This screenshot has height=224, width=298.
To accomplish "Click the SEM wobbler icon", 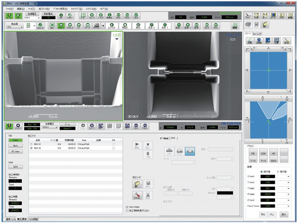I will [x=91, y=16].
